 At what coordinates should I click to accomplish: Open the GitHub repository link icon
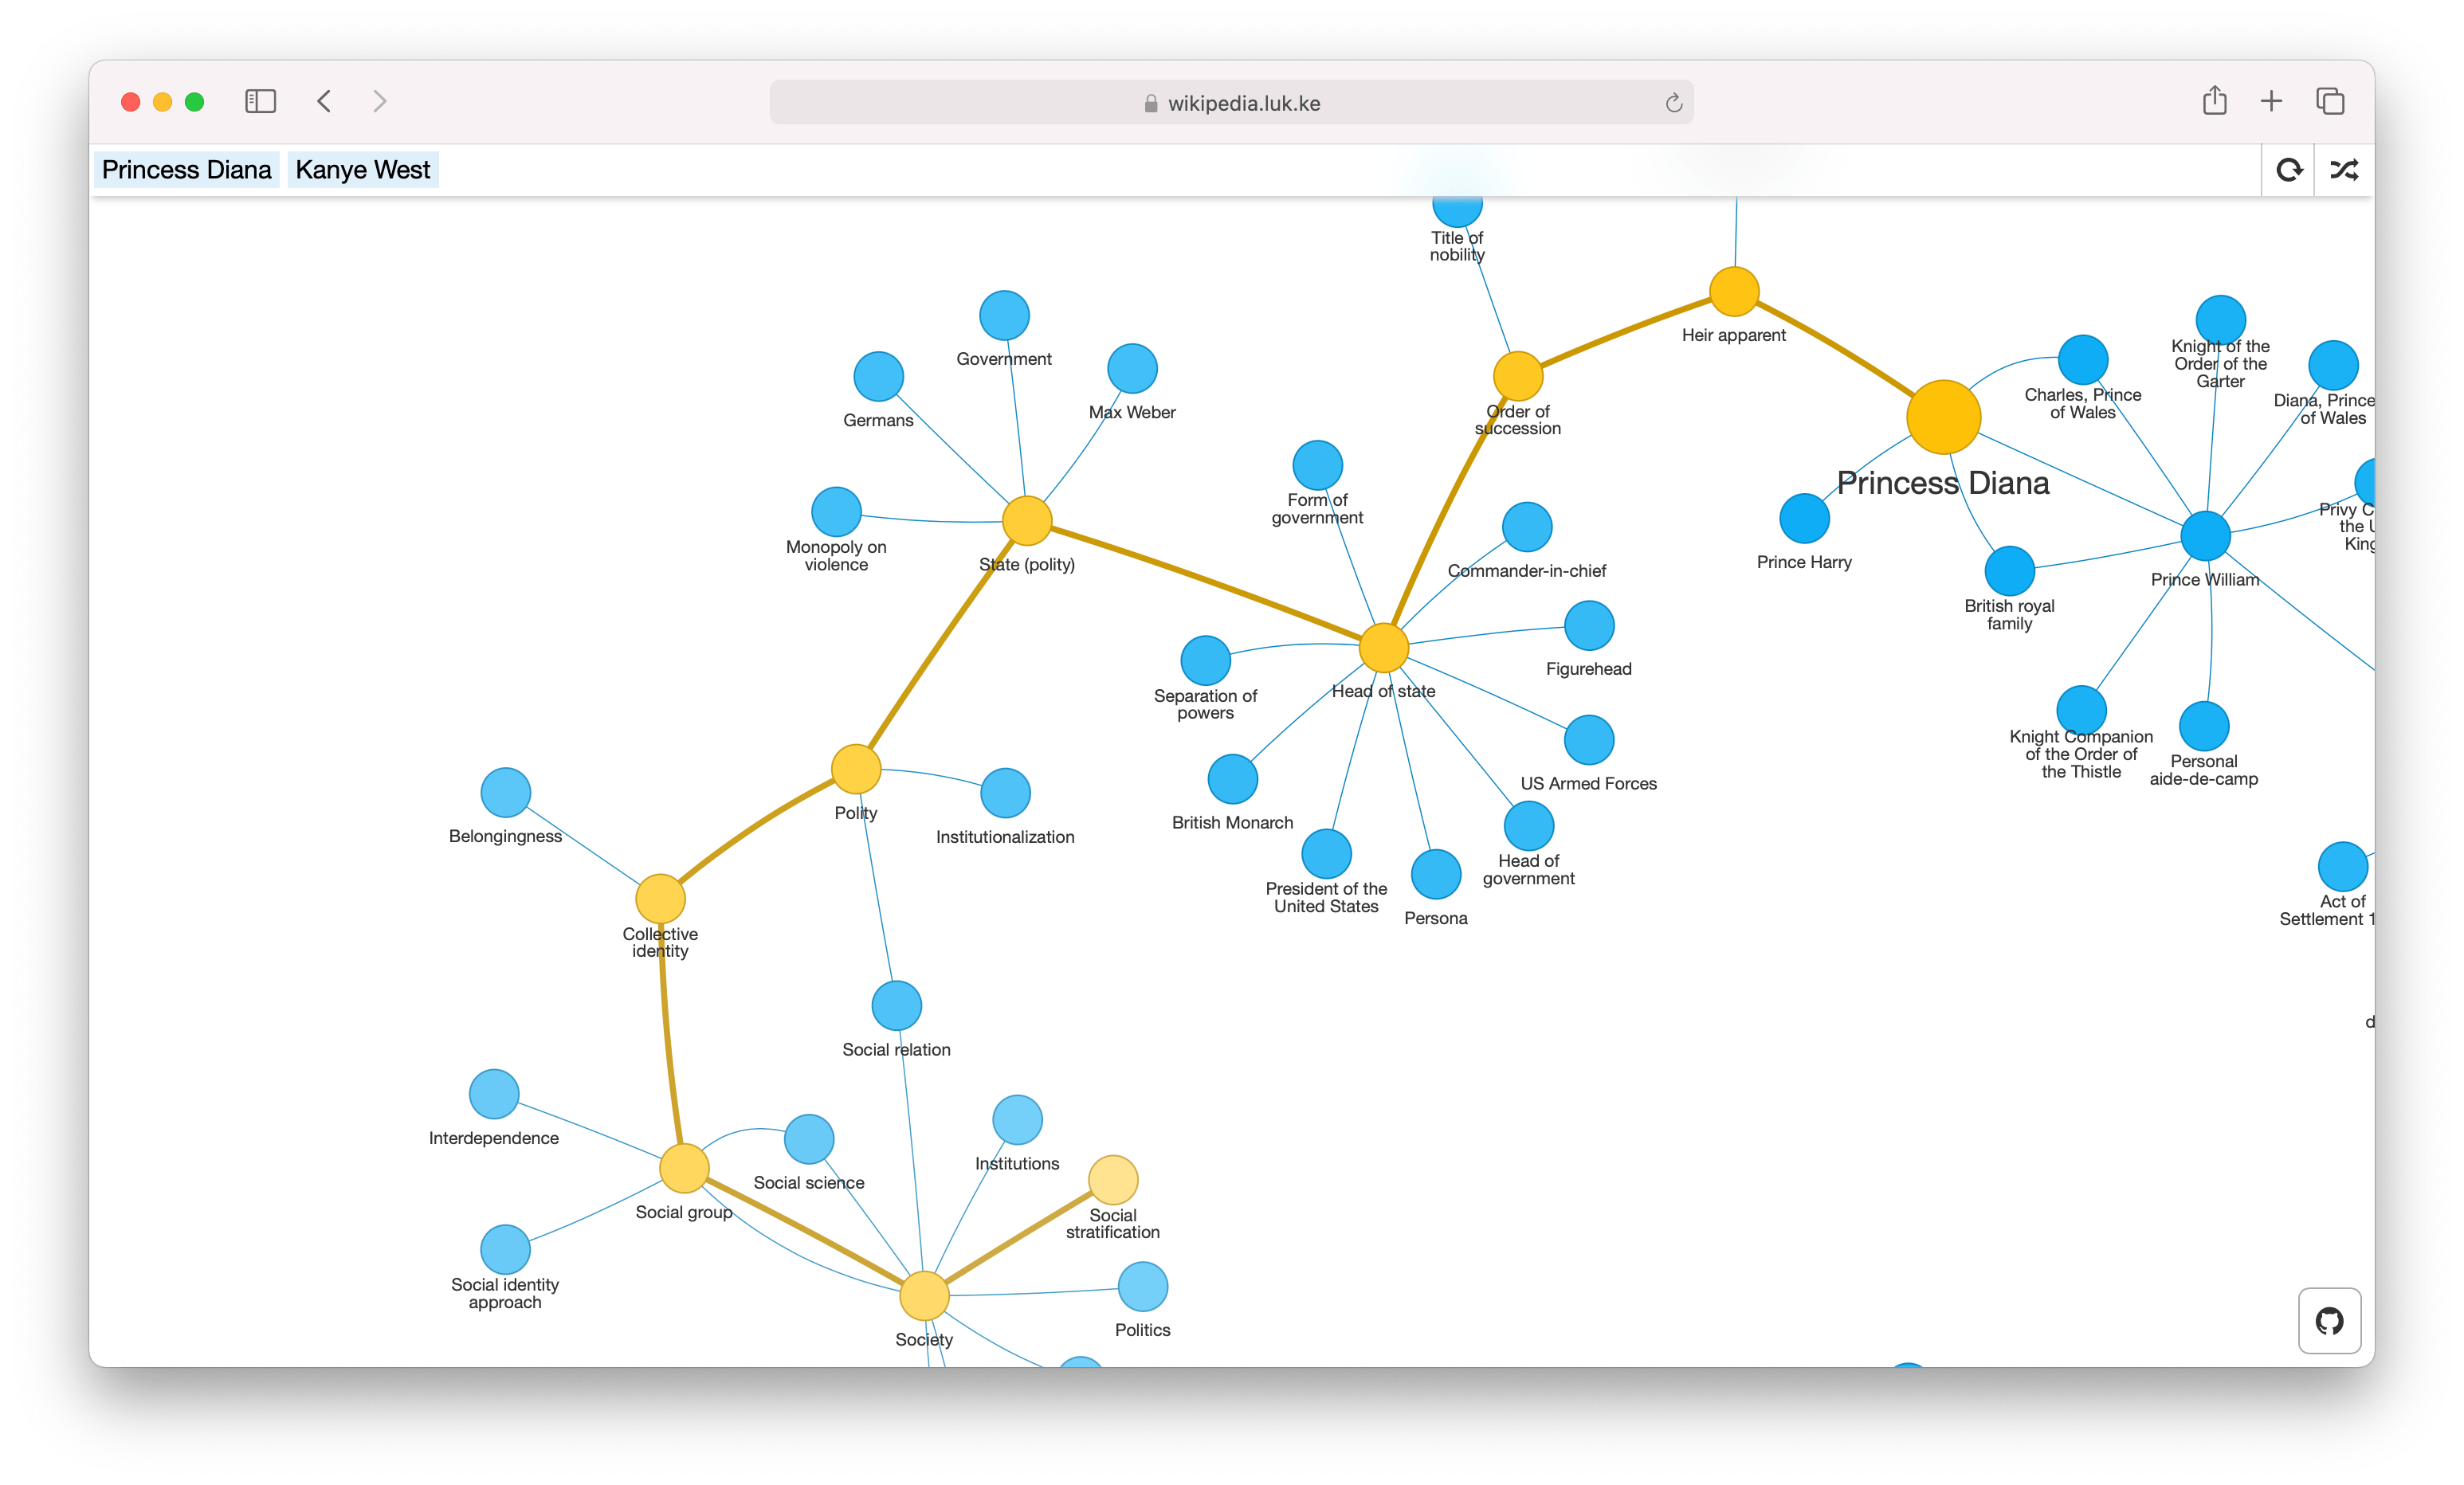tap(2329, 1320)
